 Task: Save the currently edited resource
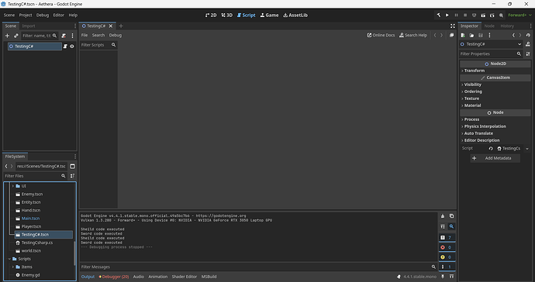click(481, 35)
